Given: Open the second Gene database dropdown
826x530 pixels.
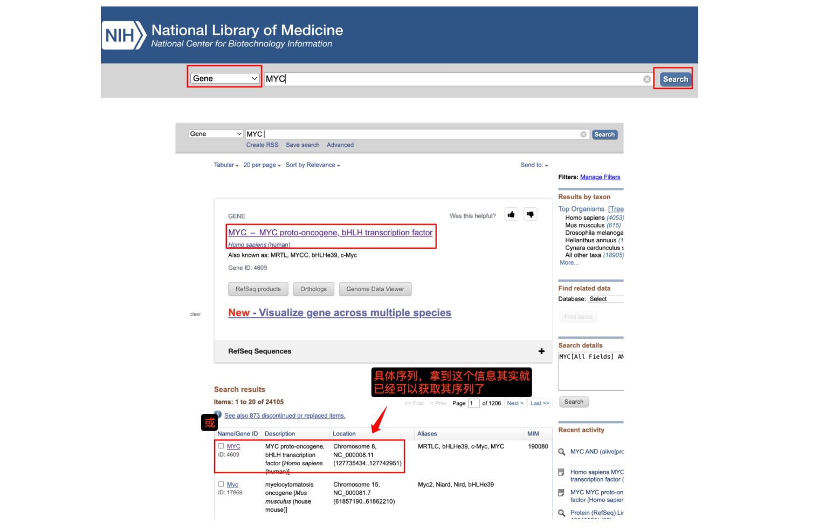Looking at the screenshot, I should click(216, 134).
